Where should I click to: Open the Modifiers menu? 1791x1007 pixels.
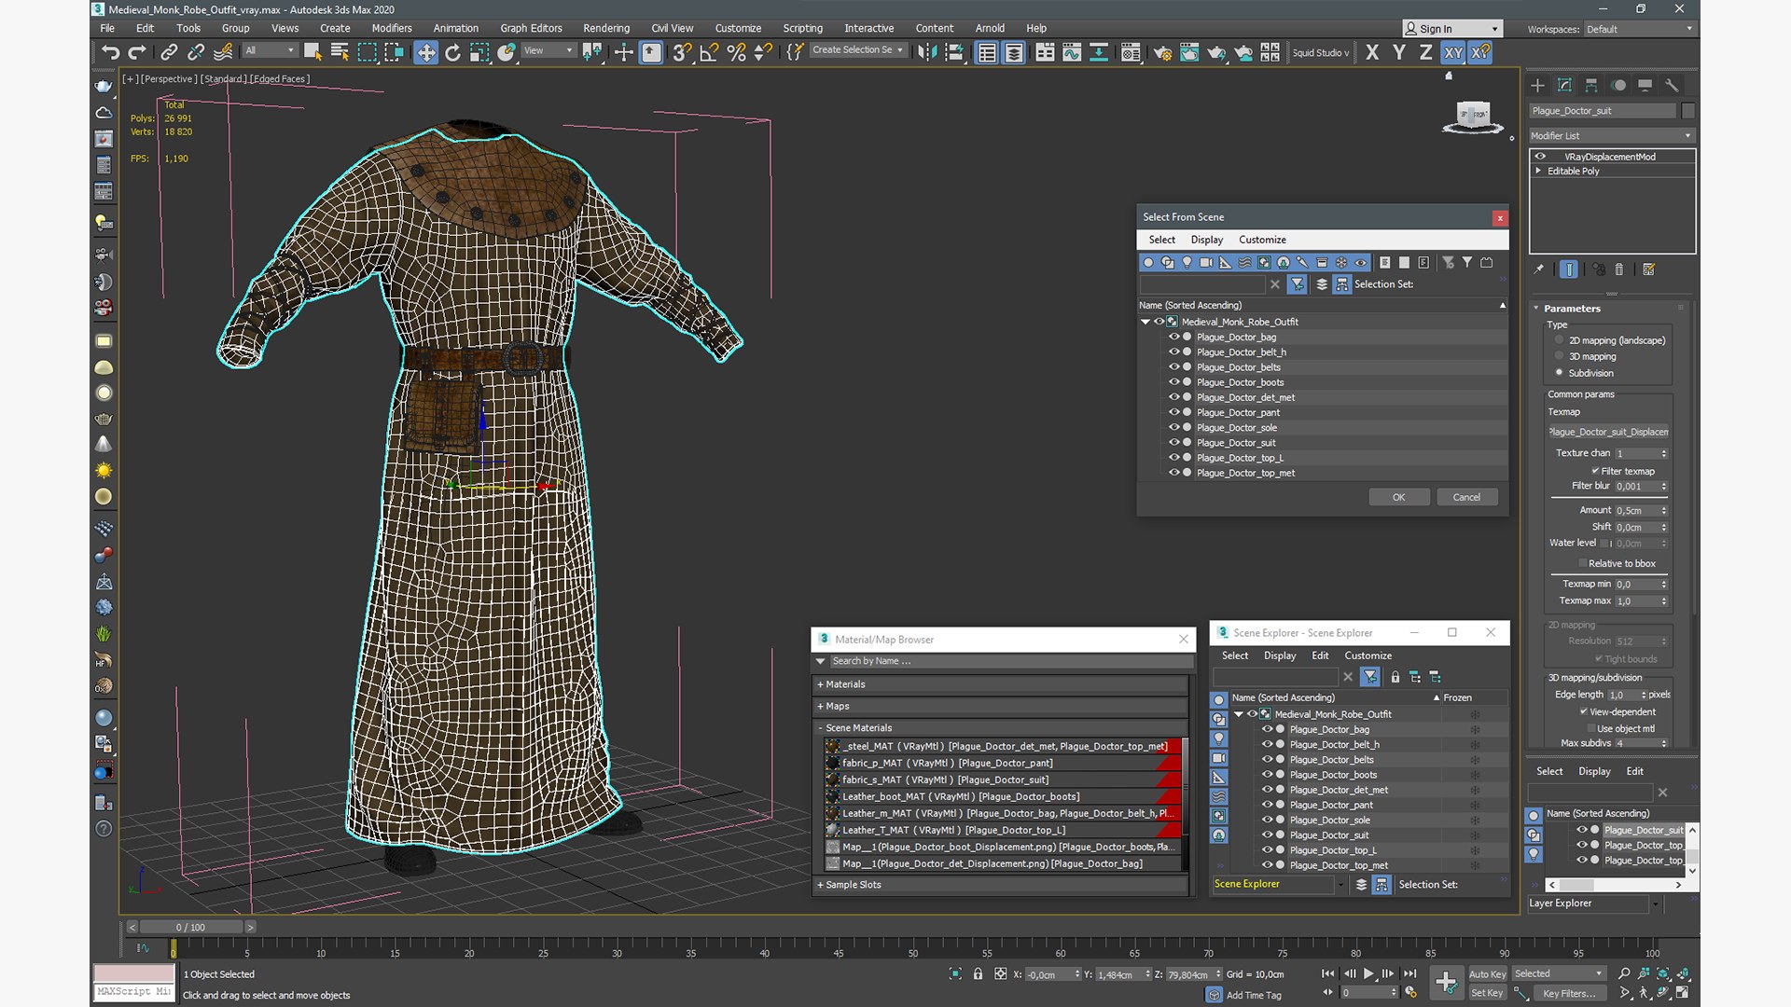pyautogui.click(x=392, y=28)
